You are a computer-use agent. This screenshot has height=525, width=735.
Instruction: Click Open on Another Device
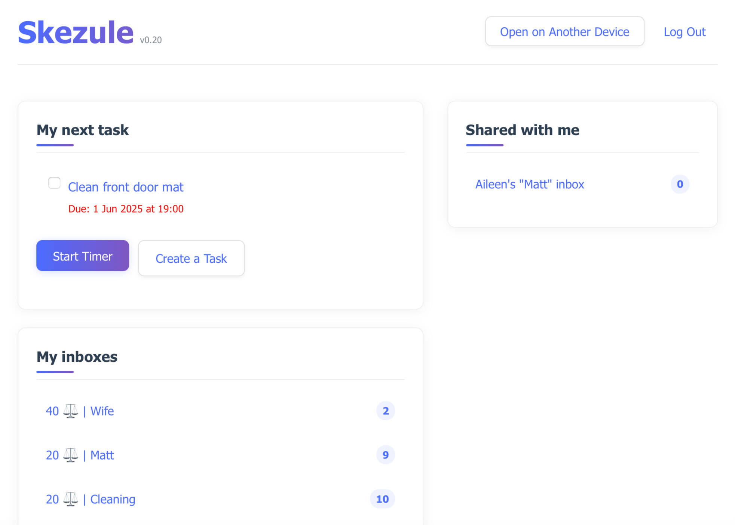point(564,32)
